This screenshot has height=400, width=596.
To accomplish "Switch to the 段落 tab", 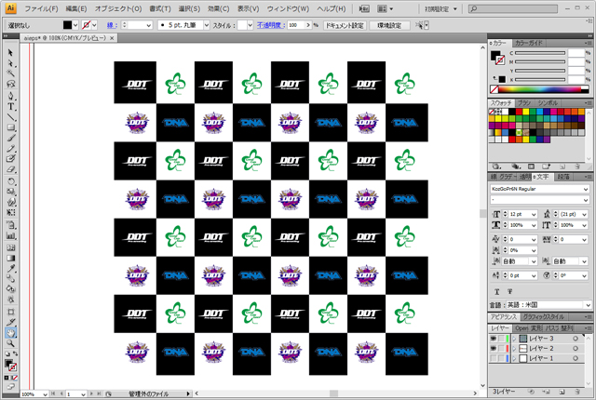I will coord(562,177).
